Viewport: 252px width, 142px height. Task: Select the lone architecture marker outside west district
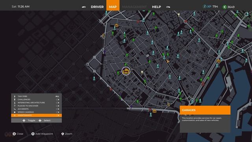tap(94, 78)
